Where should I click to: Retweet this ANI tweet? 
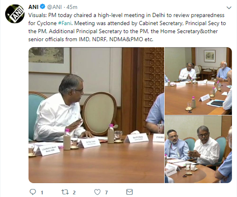65,192
